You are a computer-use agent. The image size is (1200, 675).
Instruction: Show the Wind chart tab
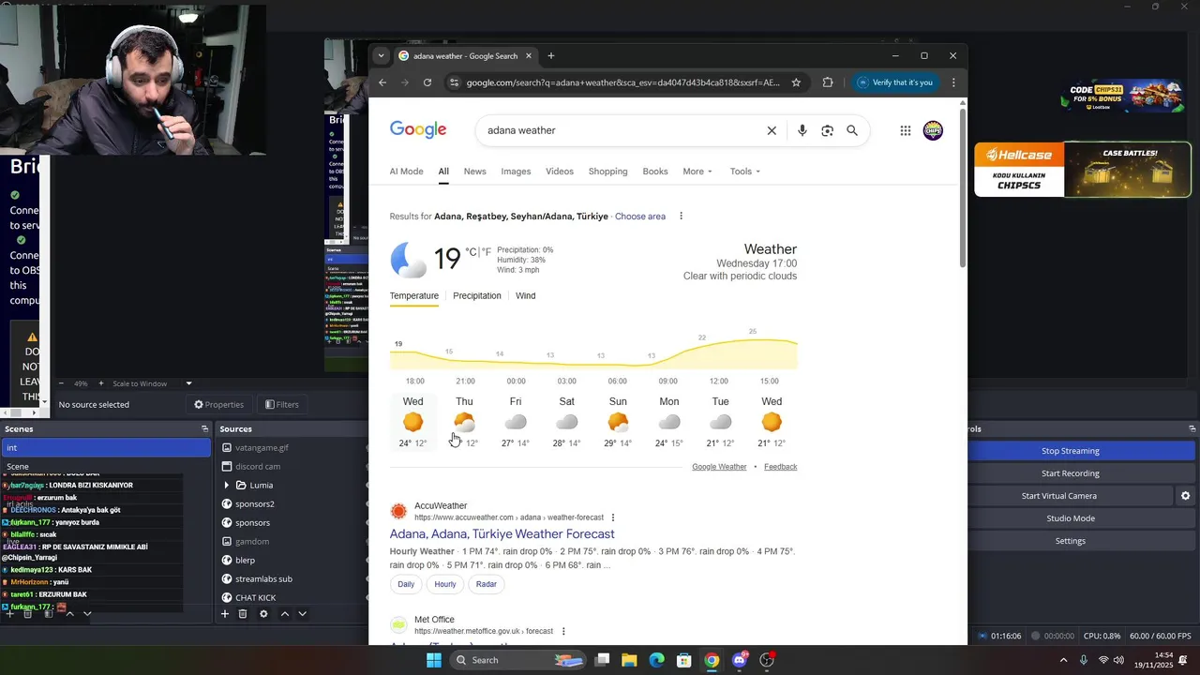click(526, 296)
